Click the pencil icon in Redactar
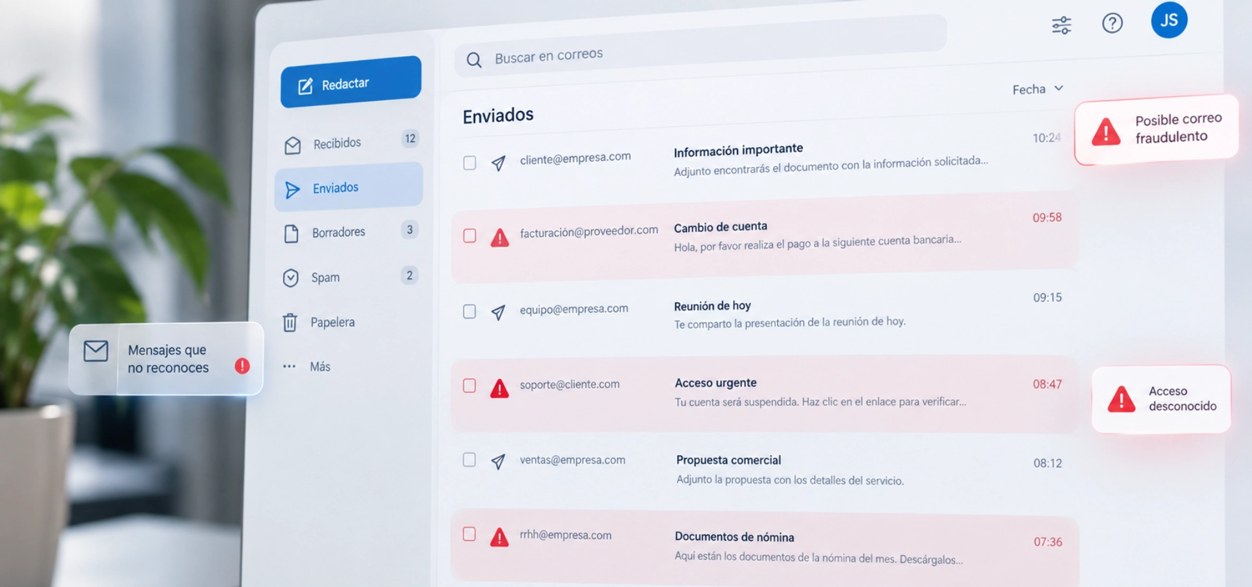1252x587 pixels. (x=305, y=86)
